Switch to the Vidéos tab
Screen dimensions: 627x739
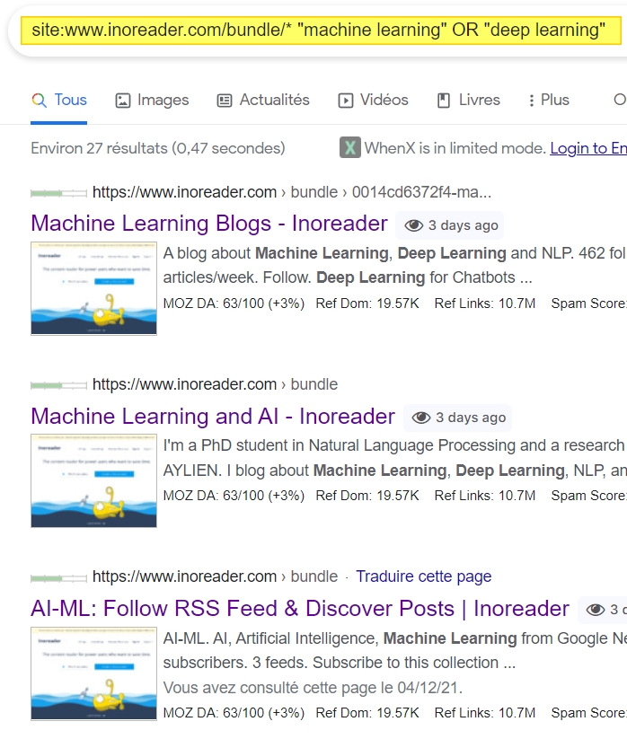tap(373, 101)
